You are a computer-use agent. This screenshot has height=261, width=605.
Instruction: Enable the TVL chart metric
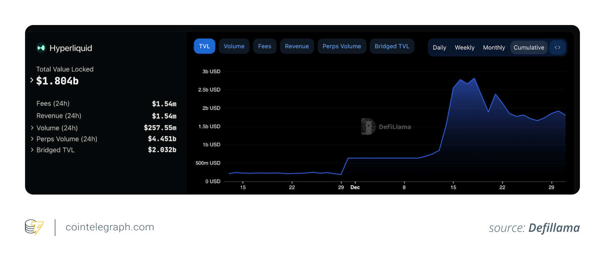[x=204, y=46]
